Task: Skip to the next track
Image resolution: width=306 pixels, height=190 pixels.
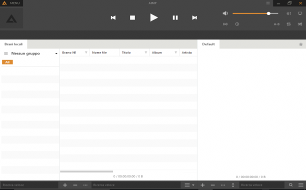Action: coord(194,18)
